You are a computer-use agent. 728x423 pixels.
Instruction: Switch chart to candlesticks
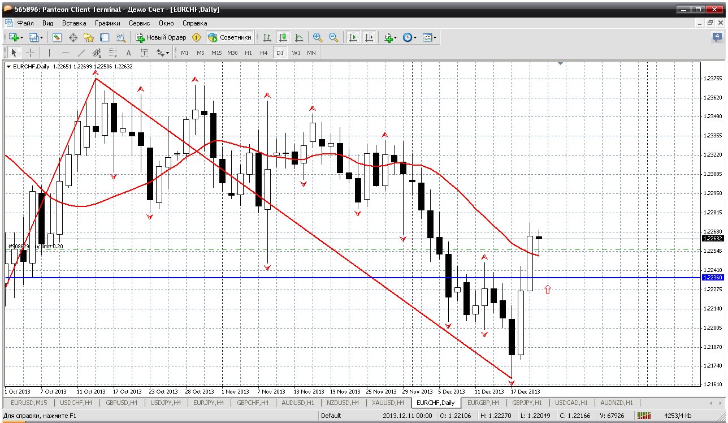point(283,37)
